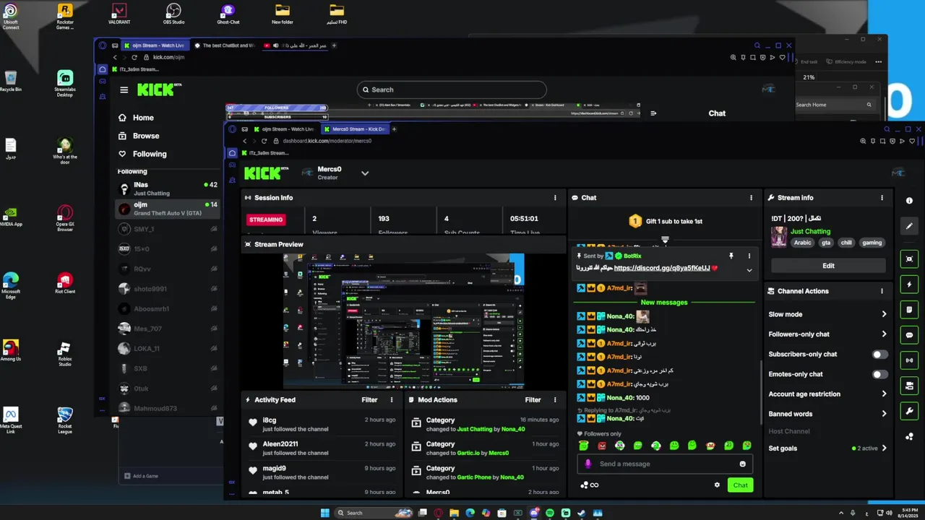Select The best ChatBot tab in back window
Image resolution: width=925 pixels, height=520 pixels.
click(x=224, y=45)
